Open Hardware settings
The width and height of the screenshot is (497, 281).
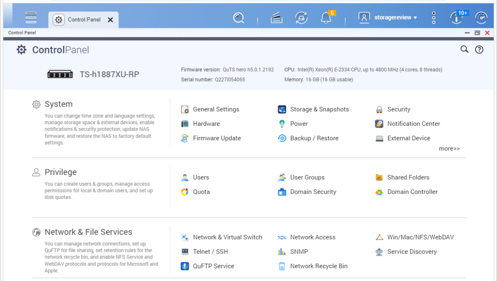click(206, 124)
